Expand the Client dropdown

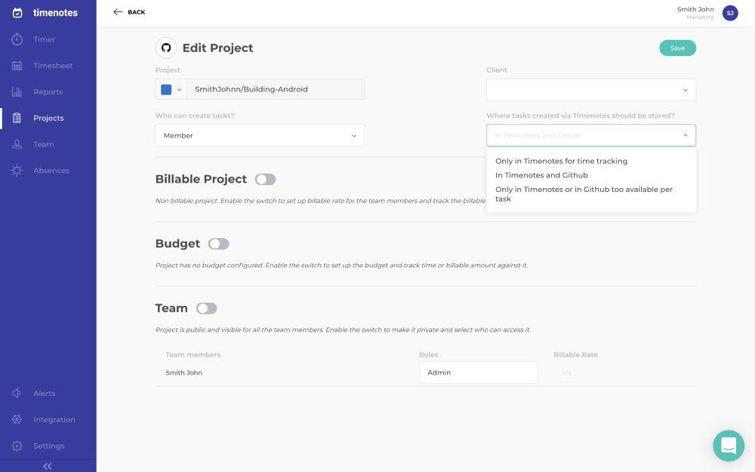point(591,90)
